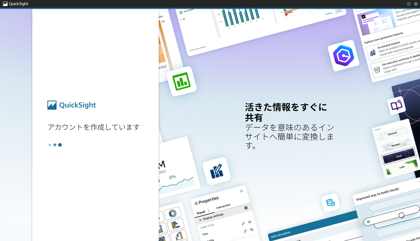Click the "アカウントを作成しています" status text
This screenshot has width=420, height=241.
[x=94, y=127]
